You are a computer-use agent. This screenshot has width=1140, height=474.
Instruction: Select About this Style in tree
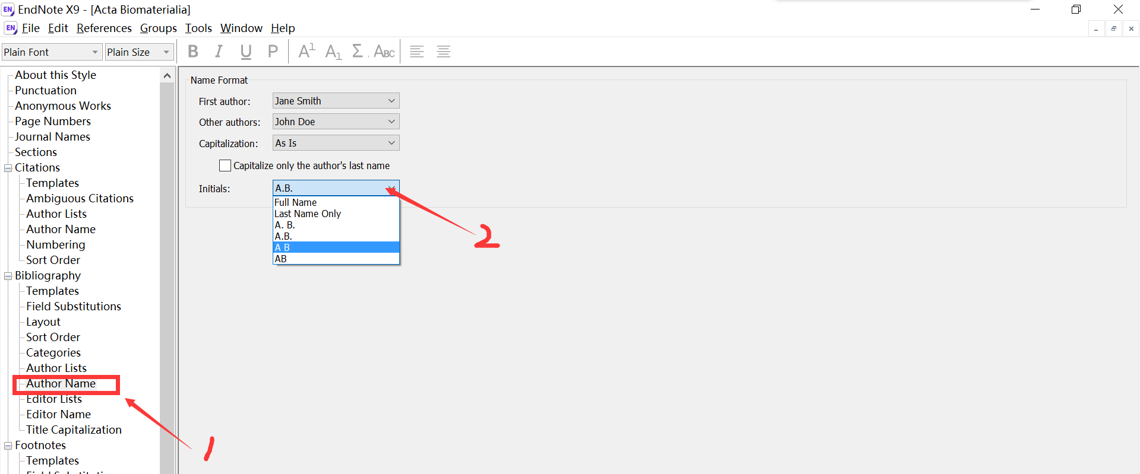click(55, 75)
